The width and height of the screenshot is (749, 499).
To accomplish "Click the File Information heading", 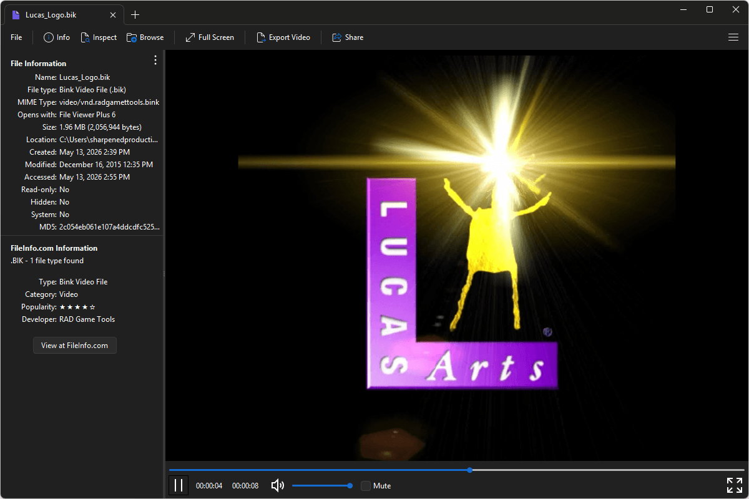I will coord(39,64).
